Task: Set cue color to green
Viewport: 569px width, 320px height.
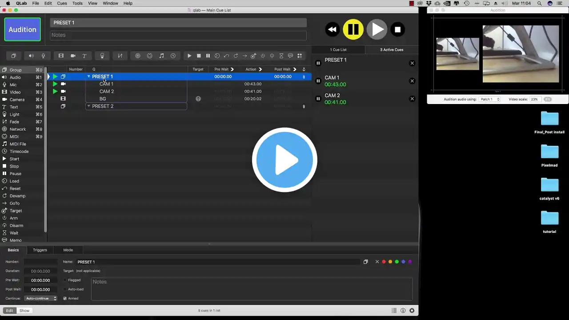Action: click(397, 262)
